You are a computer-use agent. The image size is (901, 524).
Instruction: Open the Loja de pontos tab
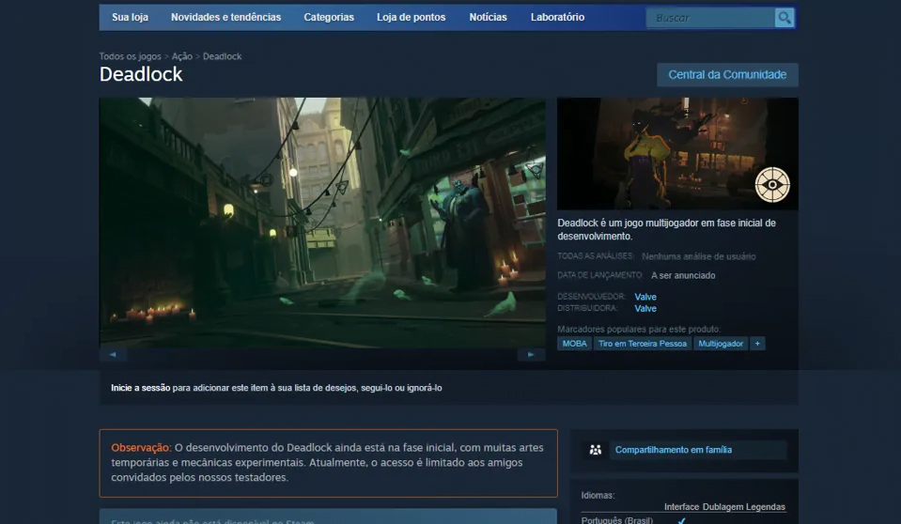[412, 17]
